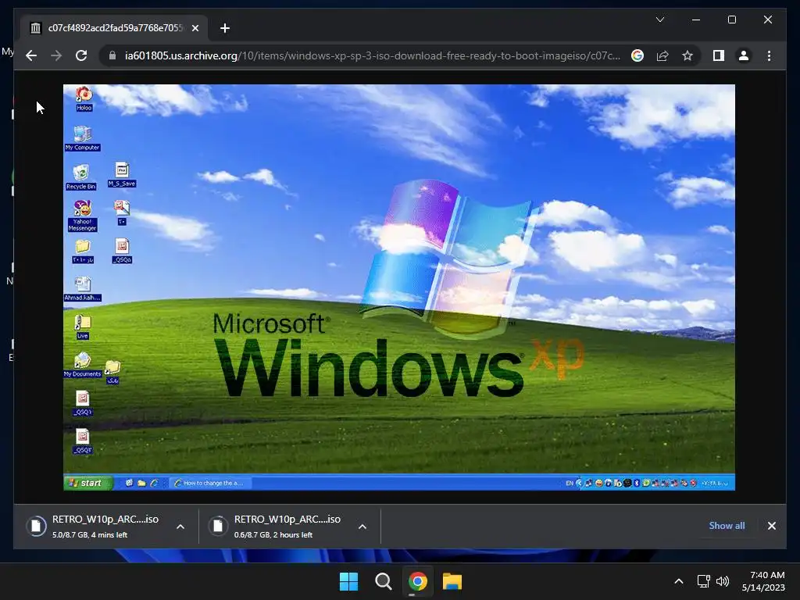800x600 pixels.
Task: Show hidden system tray icons
Action: [679, 581]
